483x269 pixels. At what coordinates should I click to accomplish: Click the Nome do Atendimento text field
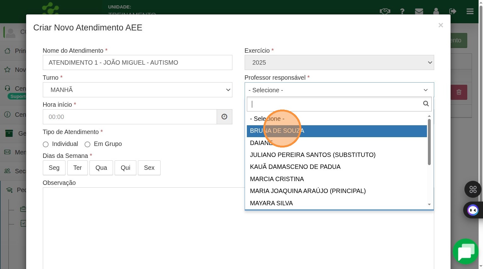[x=137, y=63]
